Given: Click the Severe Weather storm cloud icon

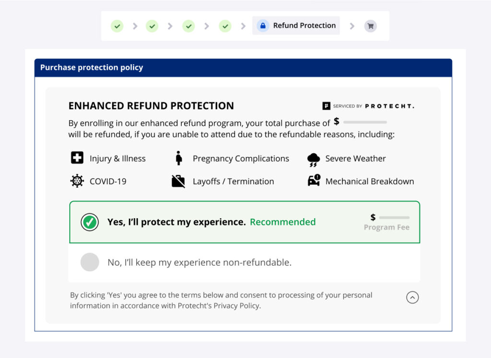Looking at the screenshot, I should pyautogui.click(x=314, y=159).
